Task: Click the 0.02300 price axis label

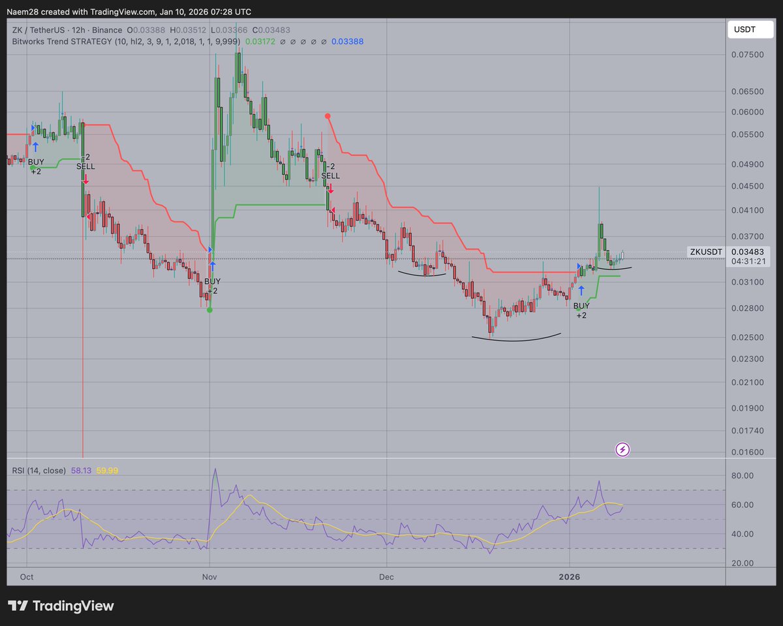Action: point(748,359)
